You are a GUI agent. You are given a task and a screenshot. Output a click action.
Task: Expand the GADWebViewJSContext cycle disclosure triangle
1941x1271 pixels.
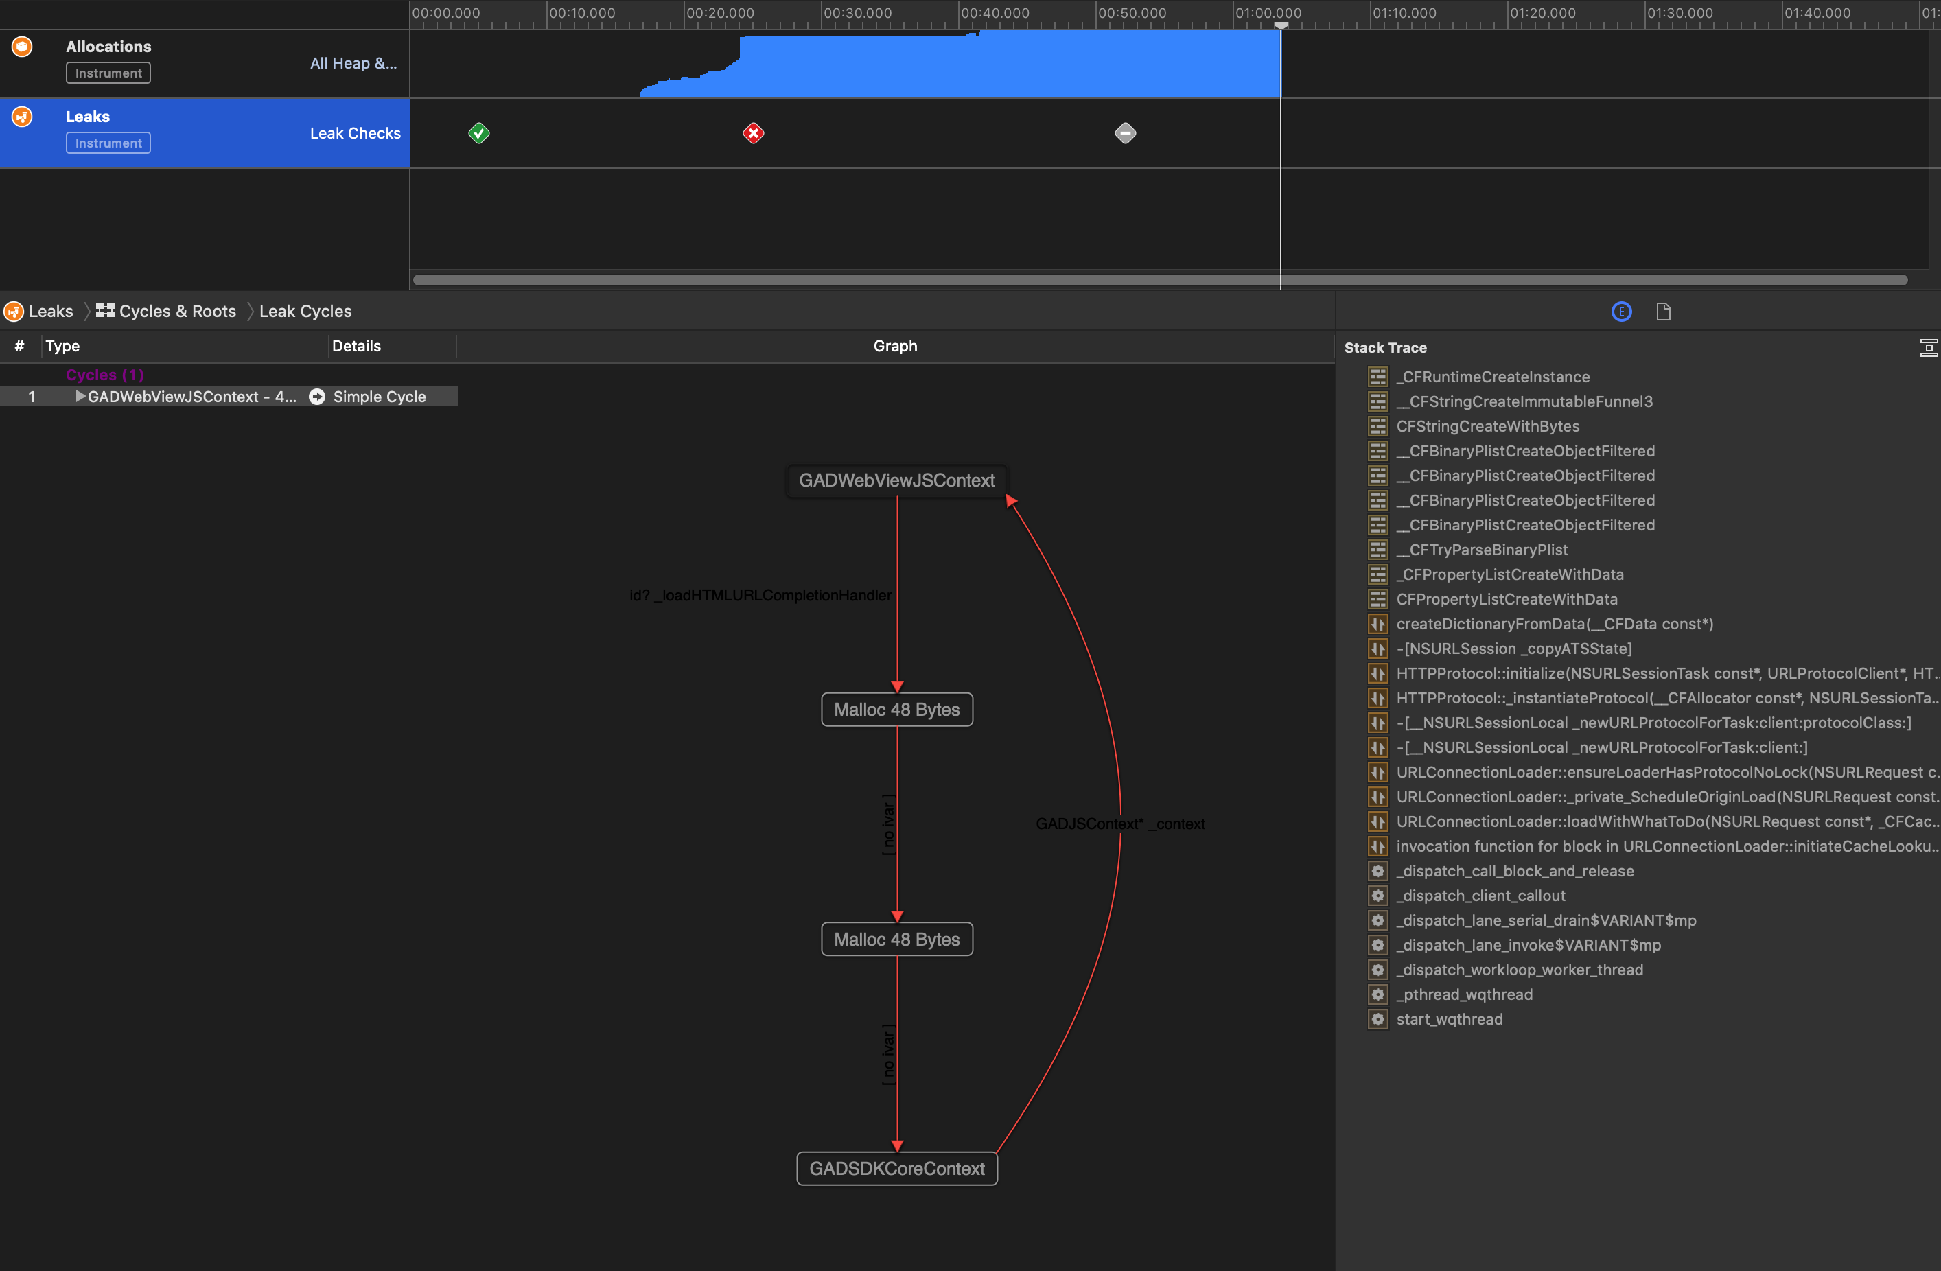tap(80, 397)
